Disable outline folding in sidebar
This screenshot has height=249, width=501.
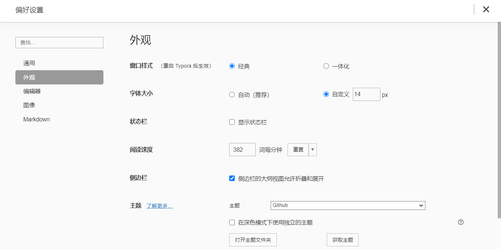tap(231, 178)
